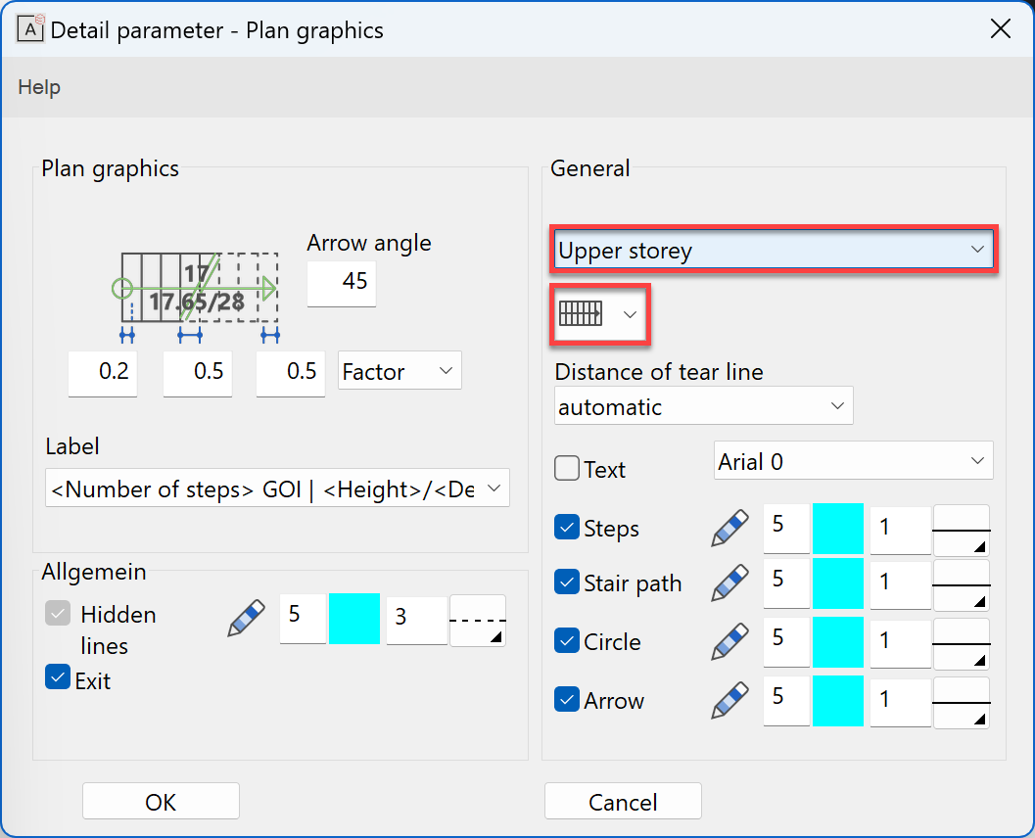Click the pencil icon for Steps
This screenshot has height=838, width=1035.
pos(731,529)
